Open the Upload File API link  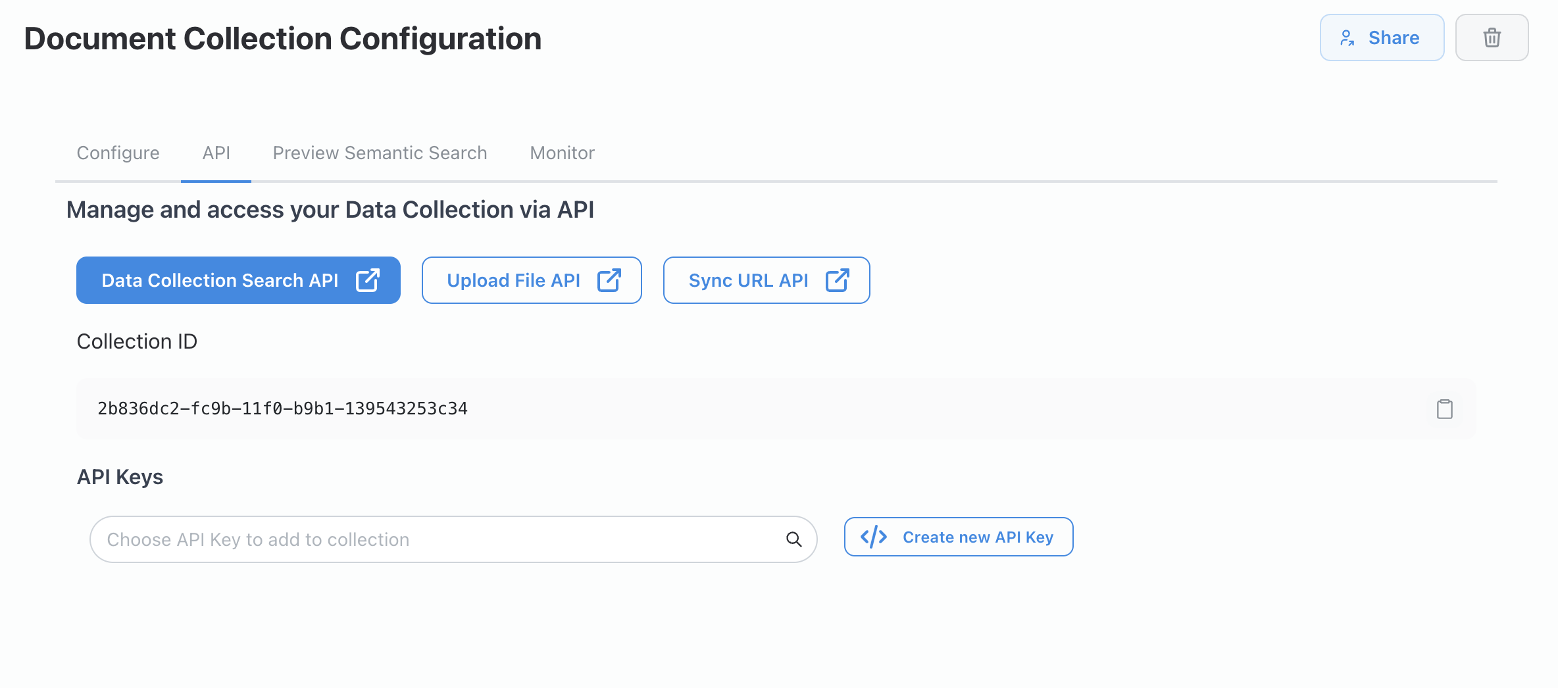pos(513,281)
